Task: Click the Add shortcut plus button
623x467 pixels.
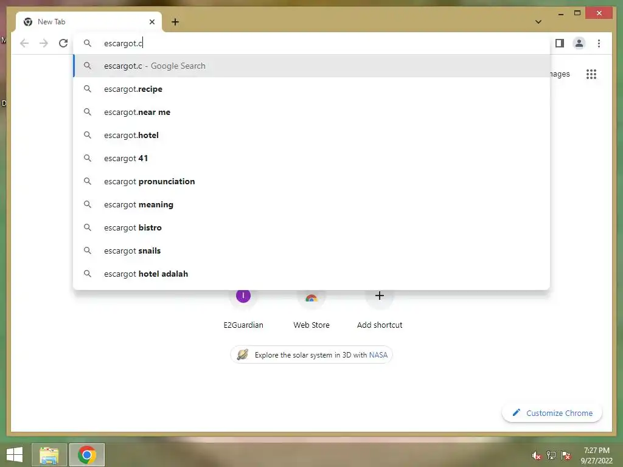Action: (x=380, y=296)
